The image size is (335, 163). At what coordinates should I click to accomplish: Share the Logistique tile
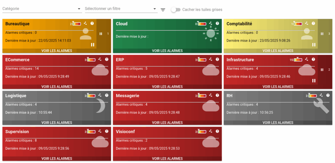tap(100, 95)
